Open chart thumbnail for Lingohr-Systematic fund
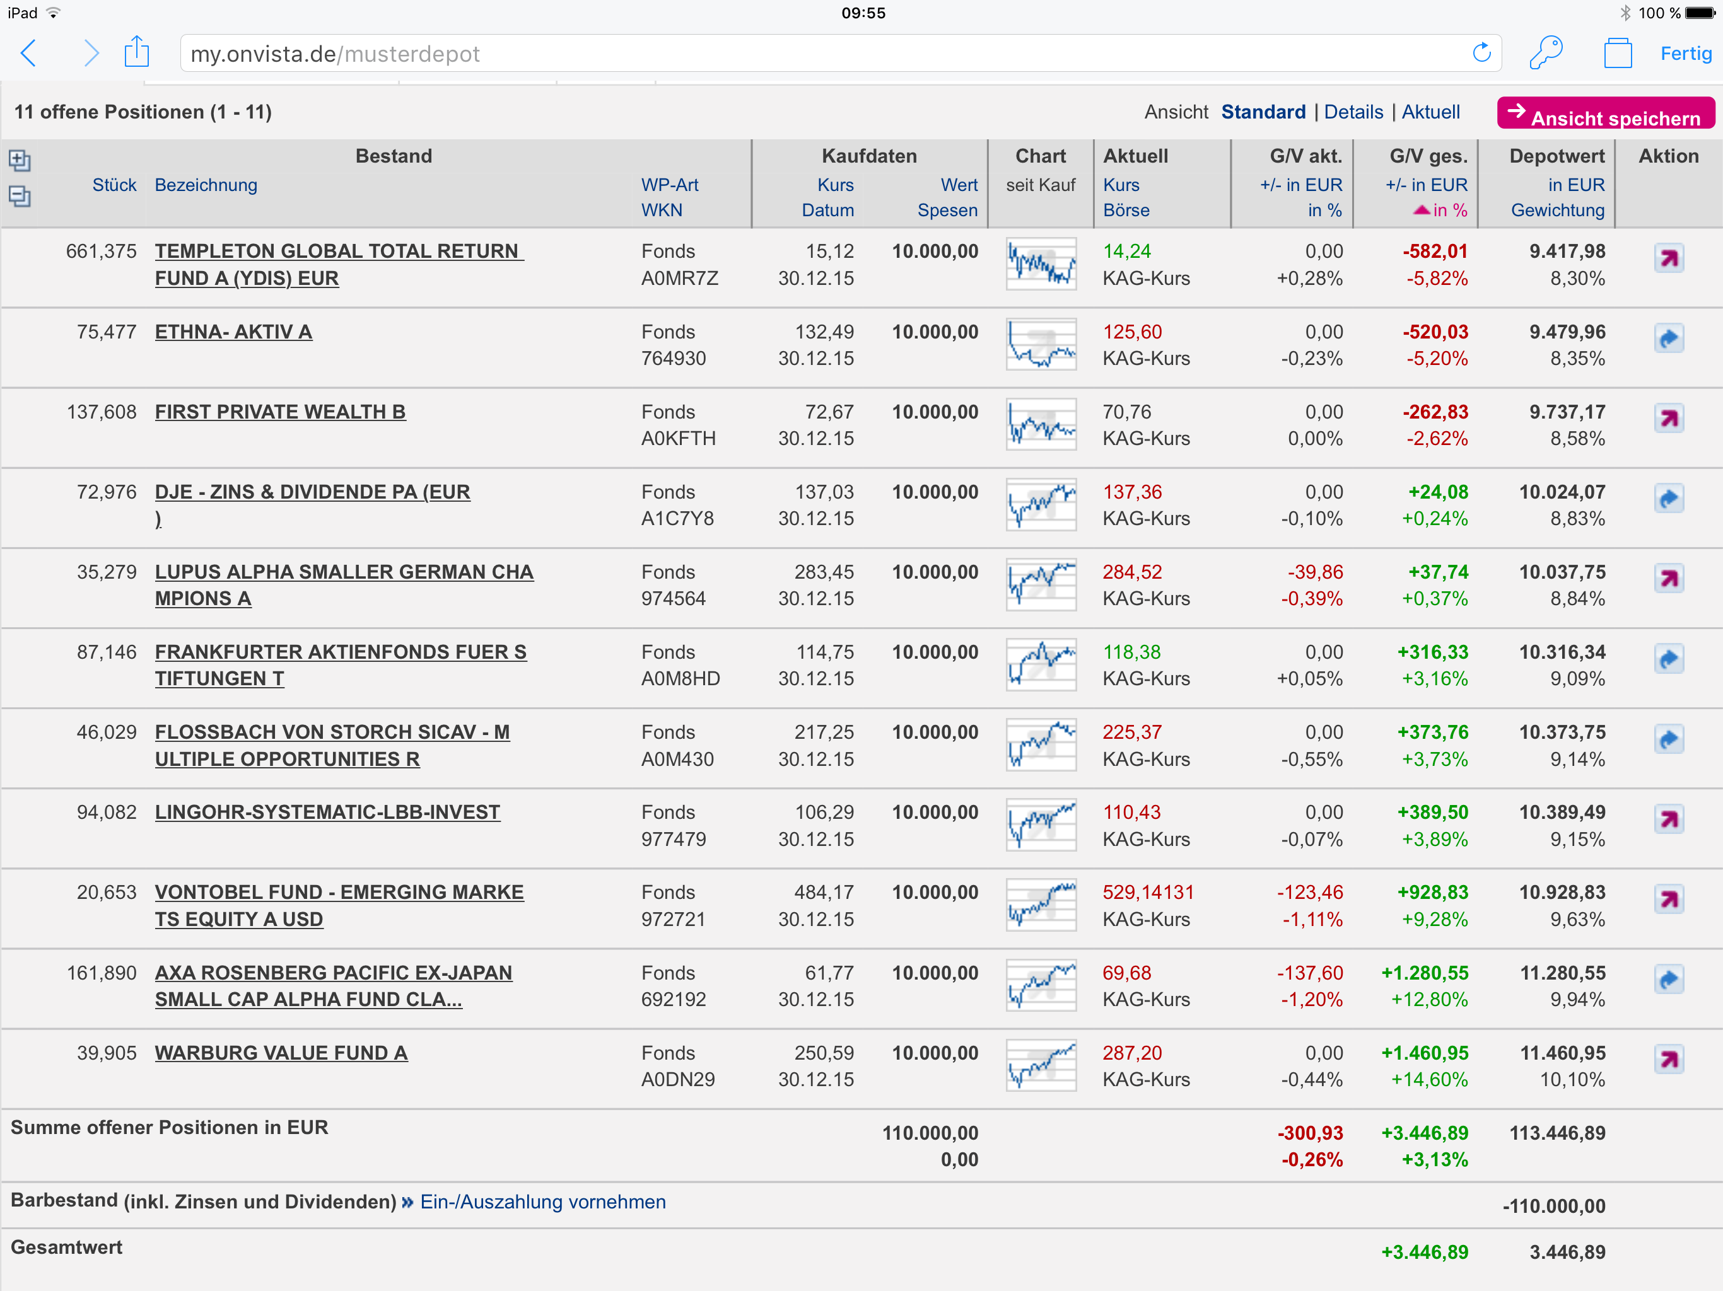 [1040, 825]
